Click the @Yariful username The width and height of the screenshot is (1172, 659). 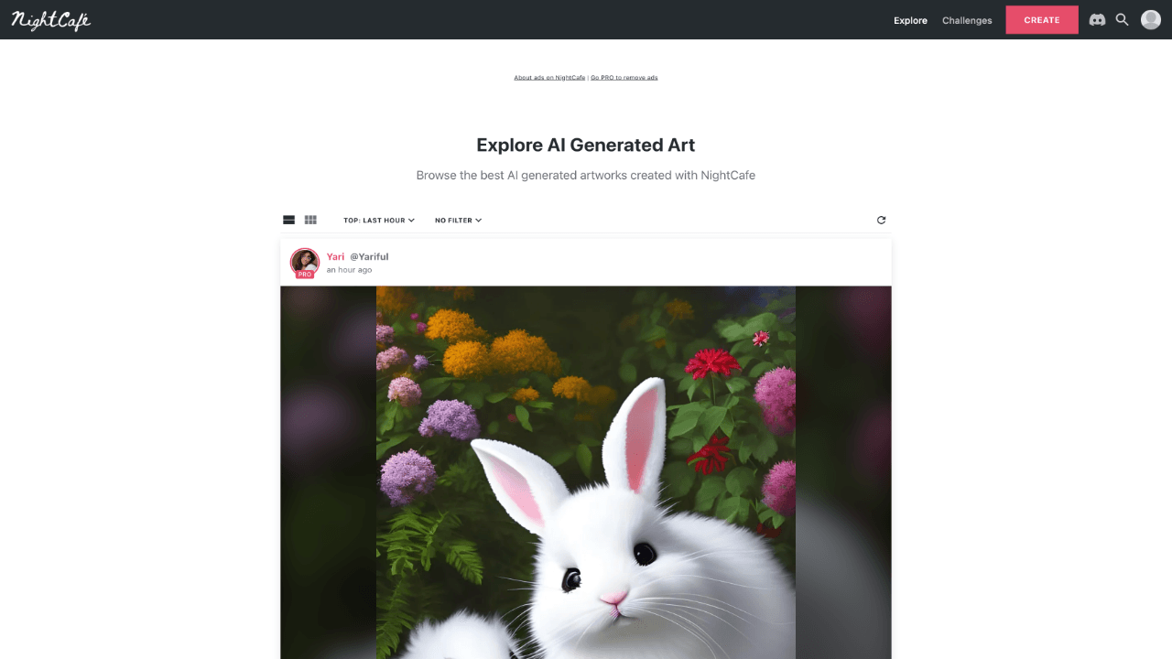369,256
